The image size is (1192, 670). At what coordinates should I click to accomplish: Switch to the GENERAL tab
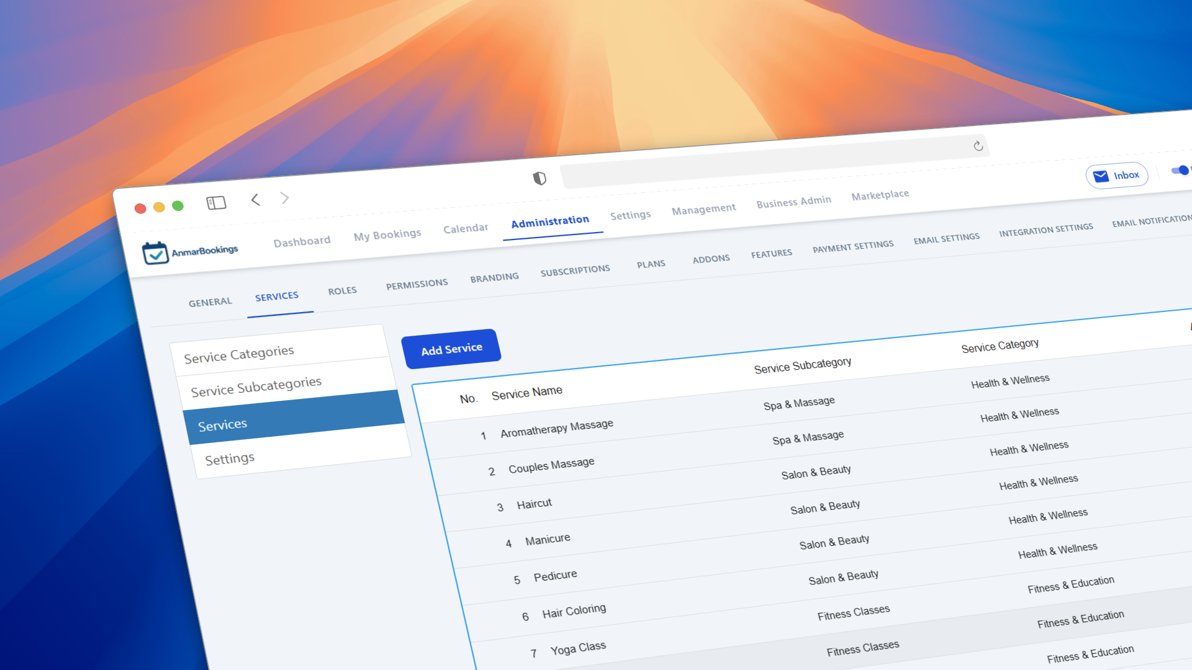[x=210, y=301]
